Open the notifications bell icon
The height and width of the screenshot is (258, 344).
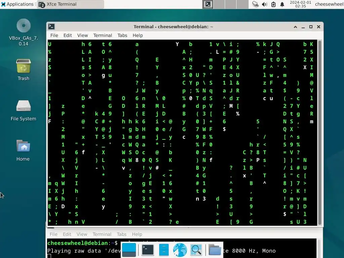pyautogui.click(x=282, y=4)
